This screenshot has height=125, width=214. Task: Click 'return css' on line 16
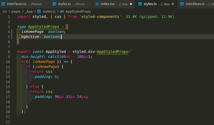click(41, 92)
